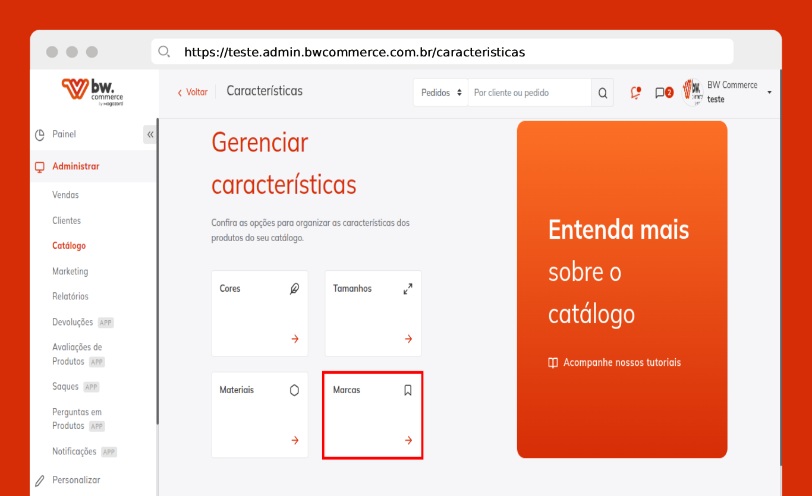Open the Pedidos search type dropdown
This screenshot has width=812, height=496.
click(x=440, y=93)
